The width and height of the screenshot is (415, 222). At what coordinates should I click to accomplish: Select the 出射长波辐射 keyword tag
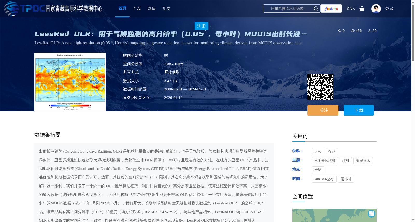pos(325,161)
